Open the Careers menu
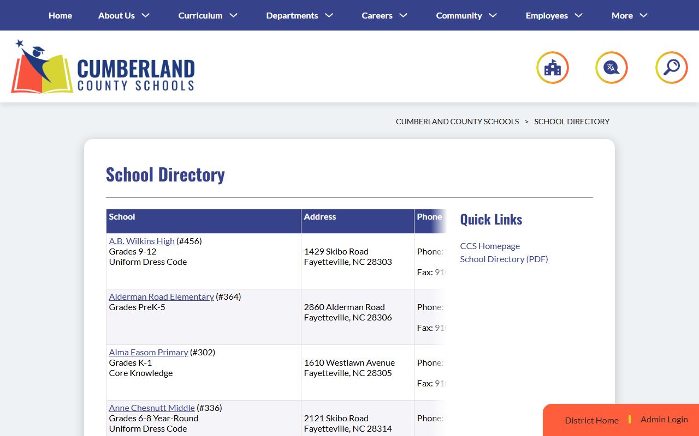This screenshot has height=436, width=699. point(377,15)
